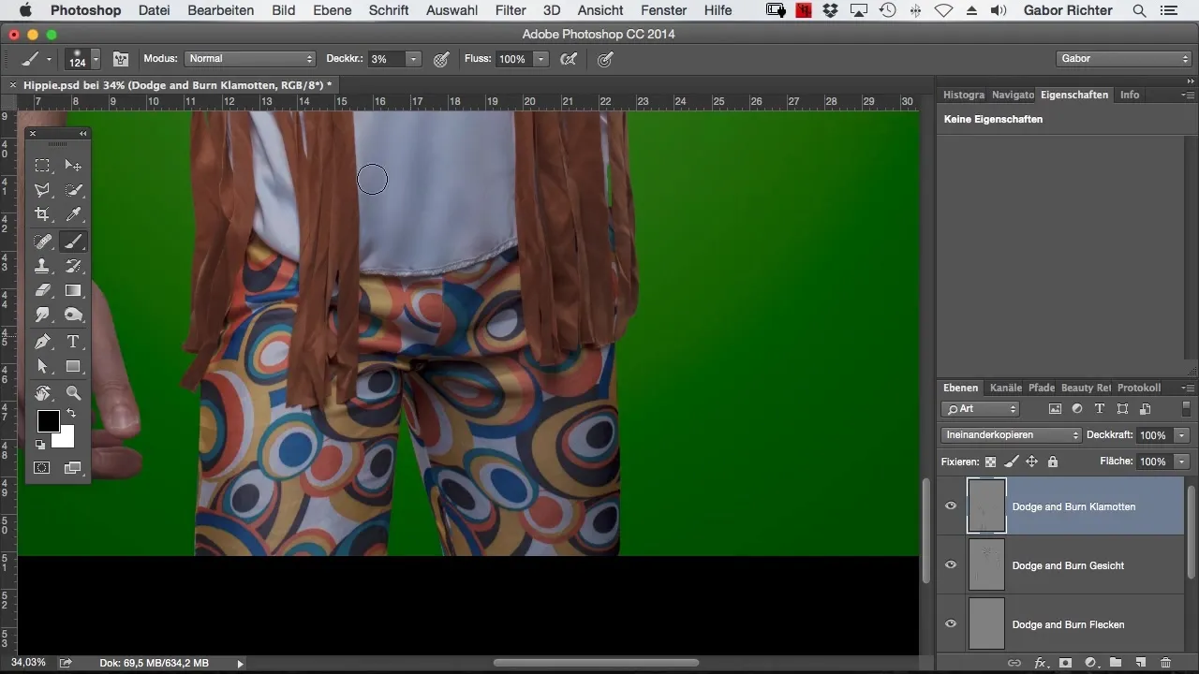This screenshot has width=1199, height=674.
Task: Enable airbrush build-up mode
Action: [x=569, y=59]
